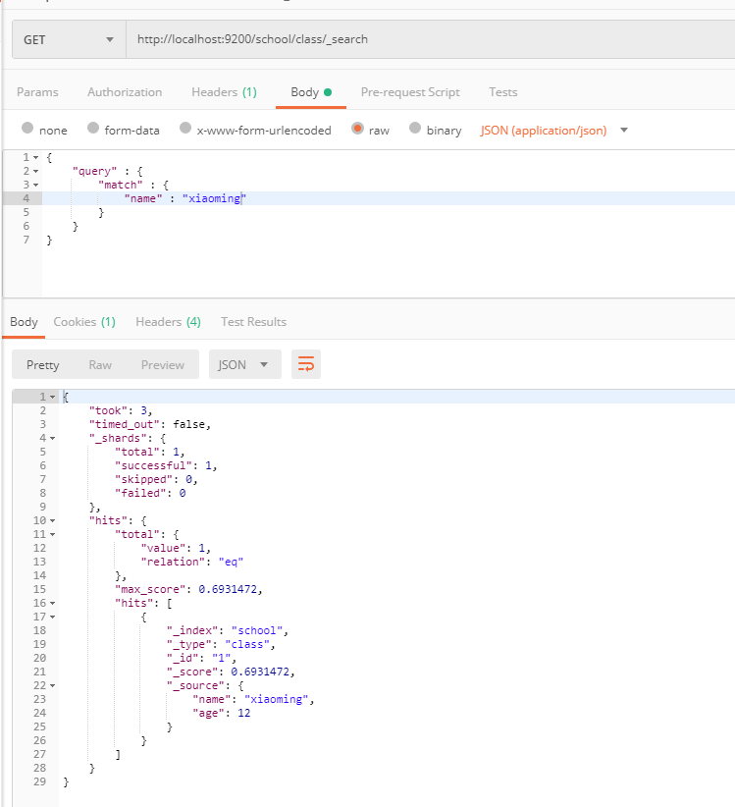Open the Tests tab
The image size is (735, 807).
pyautogui.click(x=503, y=92)
